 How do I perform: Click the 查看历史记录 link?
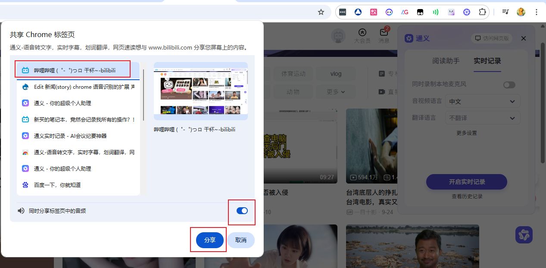click(x=467, y=196)
